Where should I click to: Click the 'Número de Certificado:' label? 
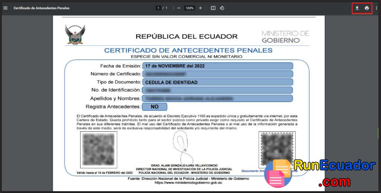point(116,74)
